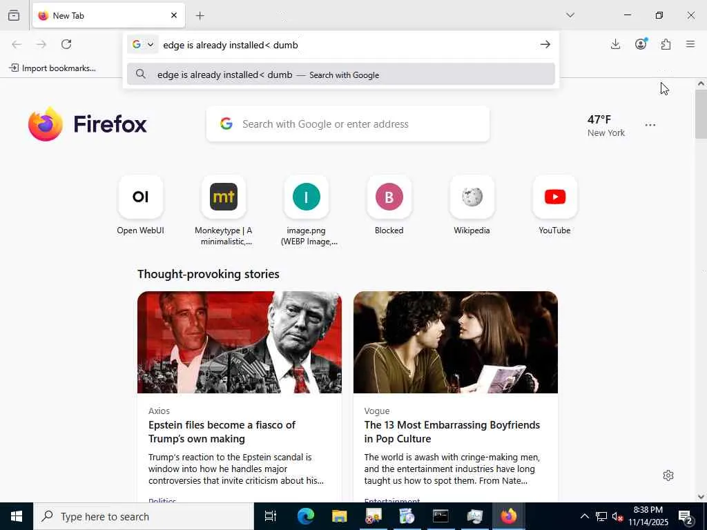This screenshot has width=707, height=530.
Task: Open the Action Center notifications icon
Action: 686,516
